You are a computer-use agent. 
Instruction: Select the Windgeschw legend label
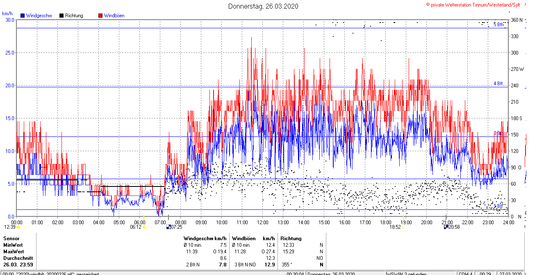39,16
